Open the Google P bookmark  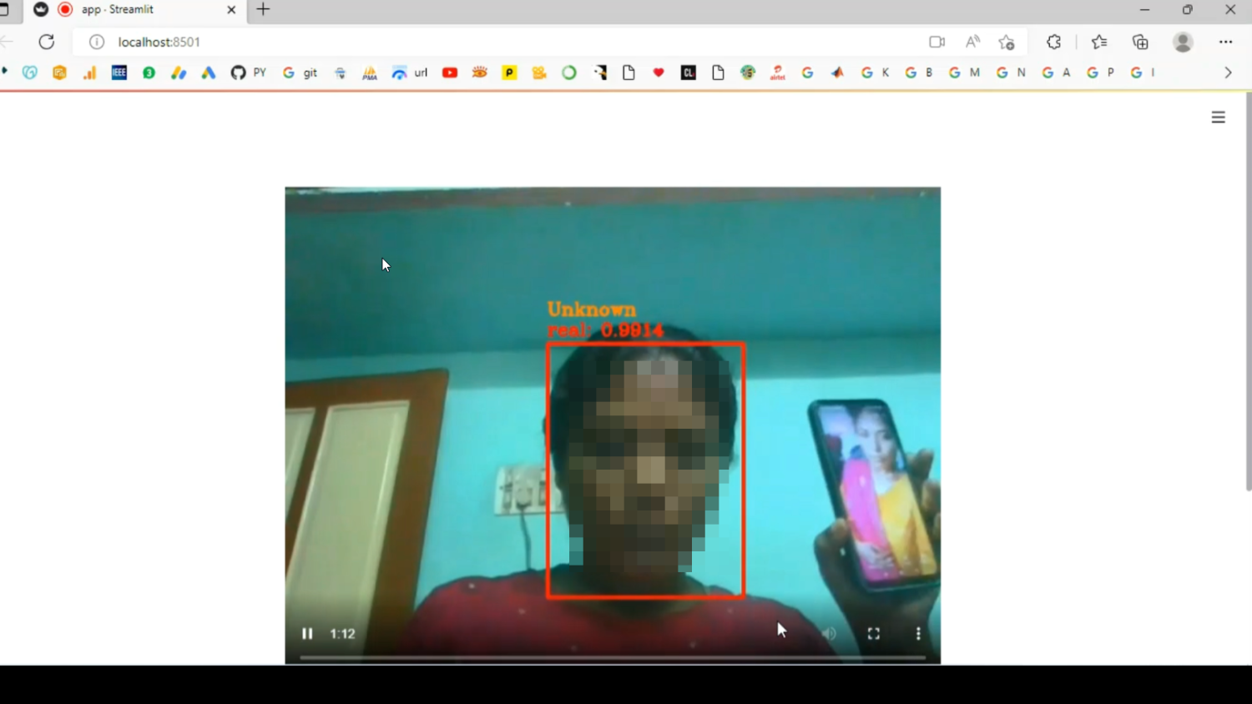coord(1101,73)
